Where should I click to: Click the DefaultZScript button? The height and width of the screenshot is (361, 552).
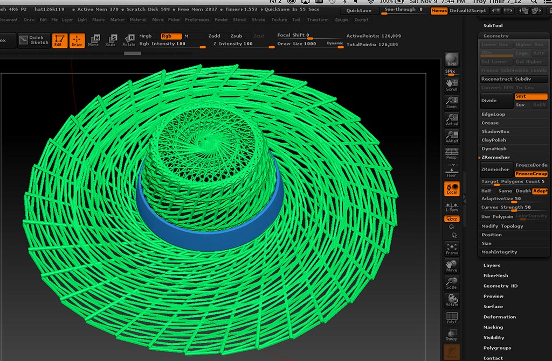(468, 11)
